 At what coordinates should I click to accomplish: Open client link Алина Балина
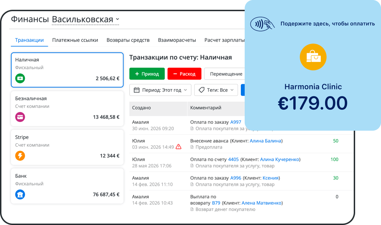tap(265, 141)
